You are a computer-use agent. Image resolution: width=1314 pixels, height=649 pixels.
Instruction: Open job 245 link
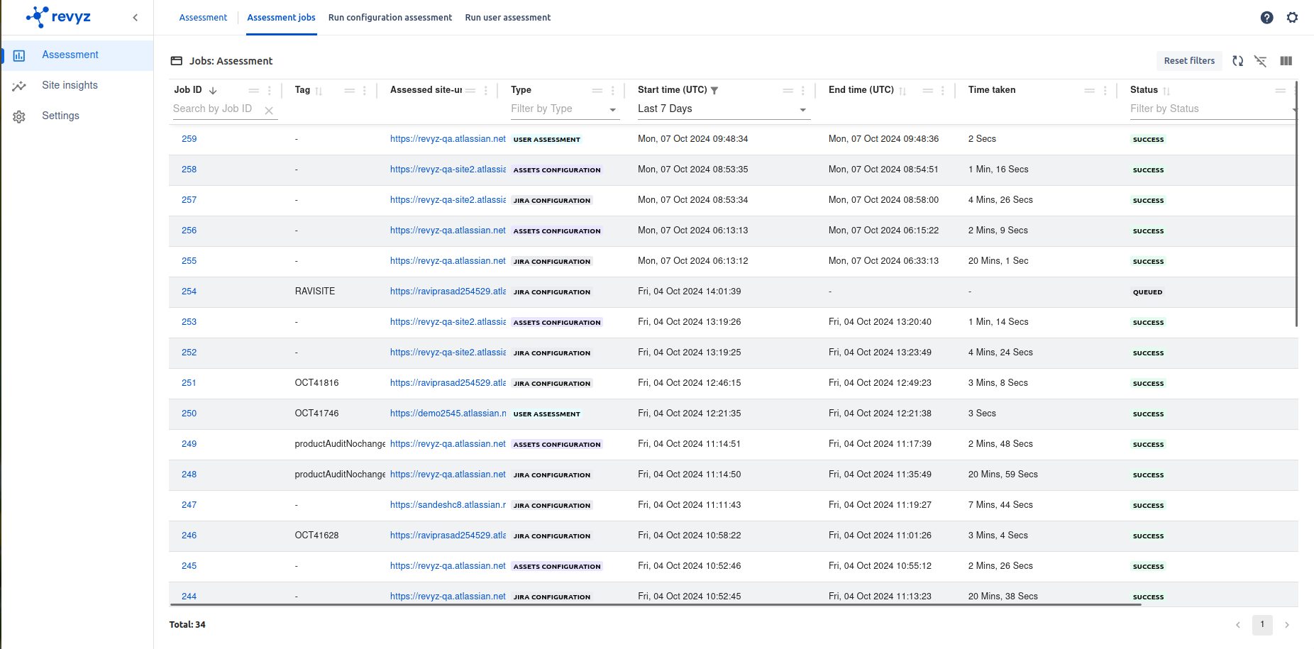[189, 566]
